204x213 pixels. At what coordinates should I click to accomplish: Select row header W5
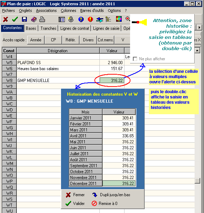9,62
